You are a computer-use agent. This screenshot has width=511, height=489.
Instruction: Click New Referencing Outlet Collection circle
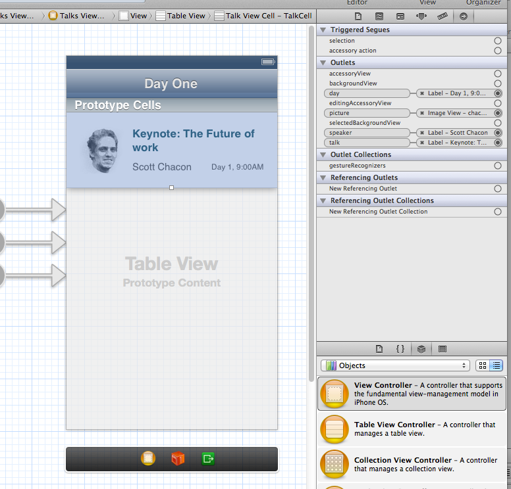point(498,212)
